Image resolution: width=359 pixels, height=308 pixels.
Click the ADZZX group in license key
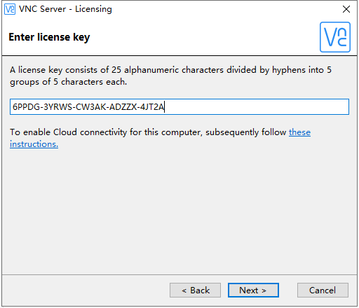pos(123,107)
